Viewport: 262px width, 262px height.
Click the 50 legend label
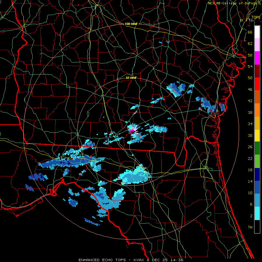[x=250, y=78]
